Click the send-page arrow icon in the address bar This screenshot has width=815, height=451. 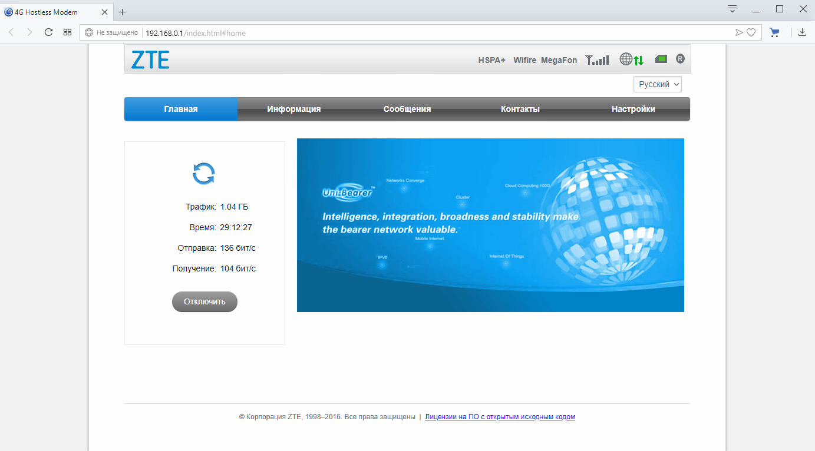(x=739, y=33)
